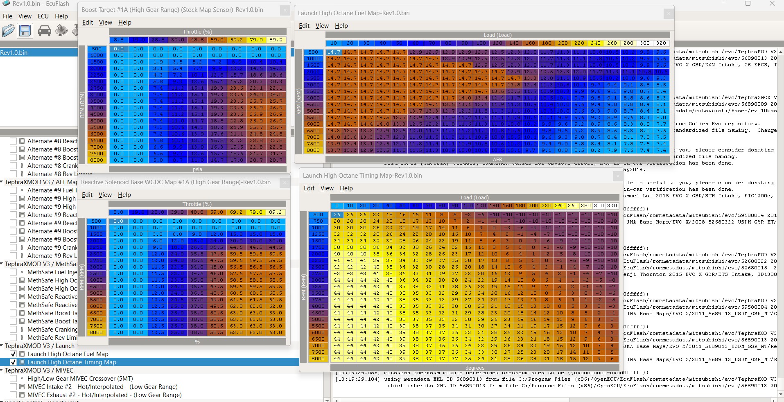Click the Open ROM folder icon
784x402 pixels.
[8, 31]
